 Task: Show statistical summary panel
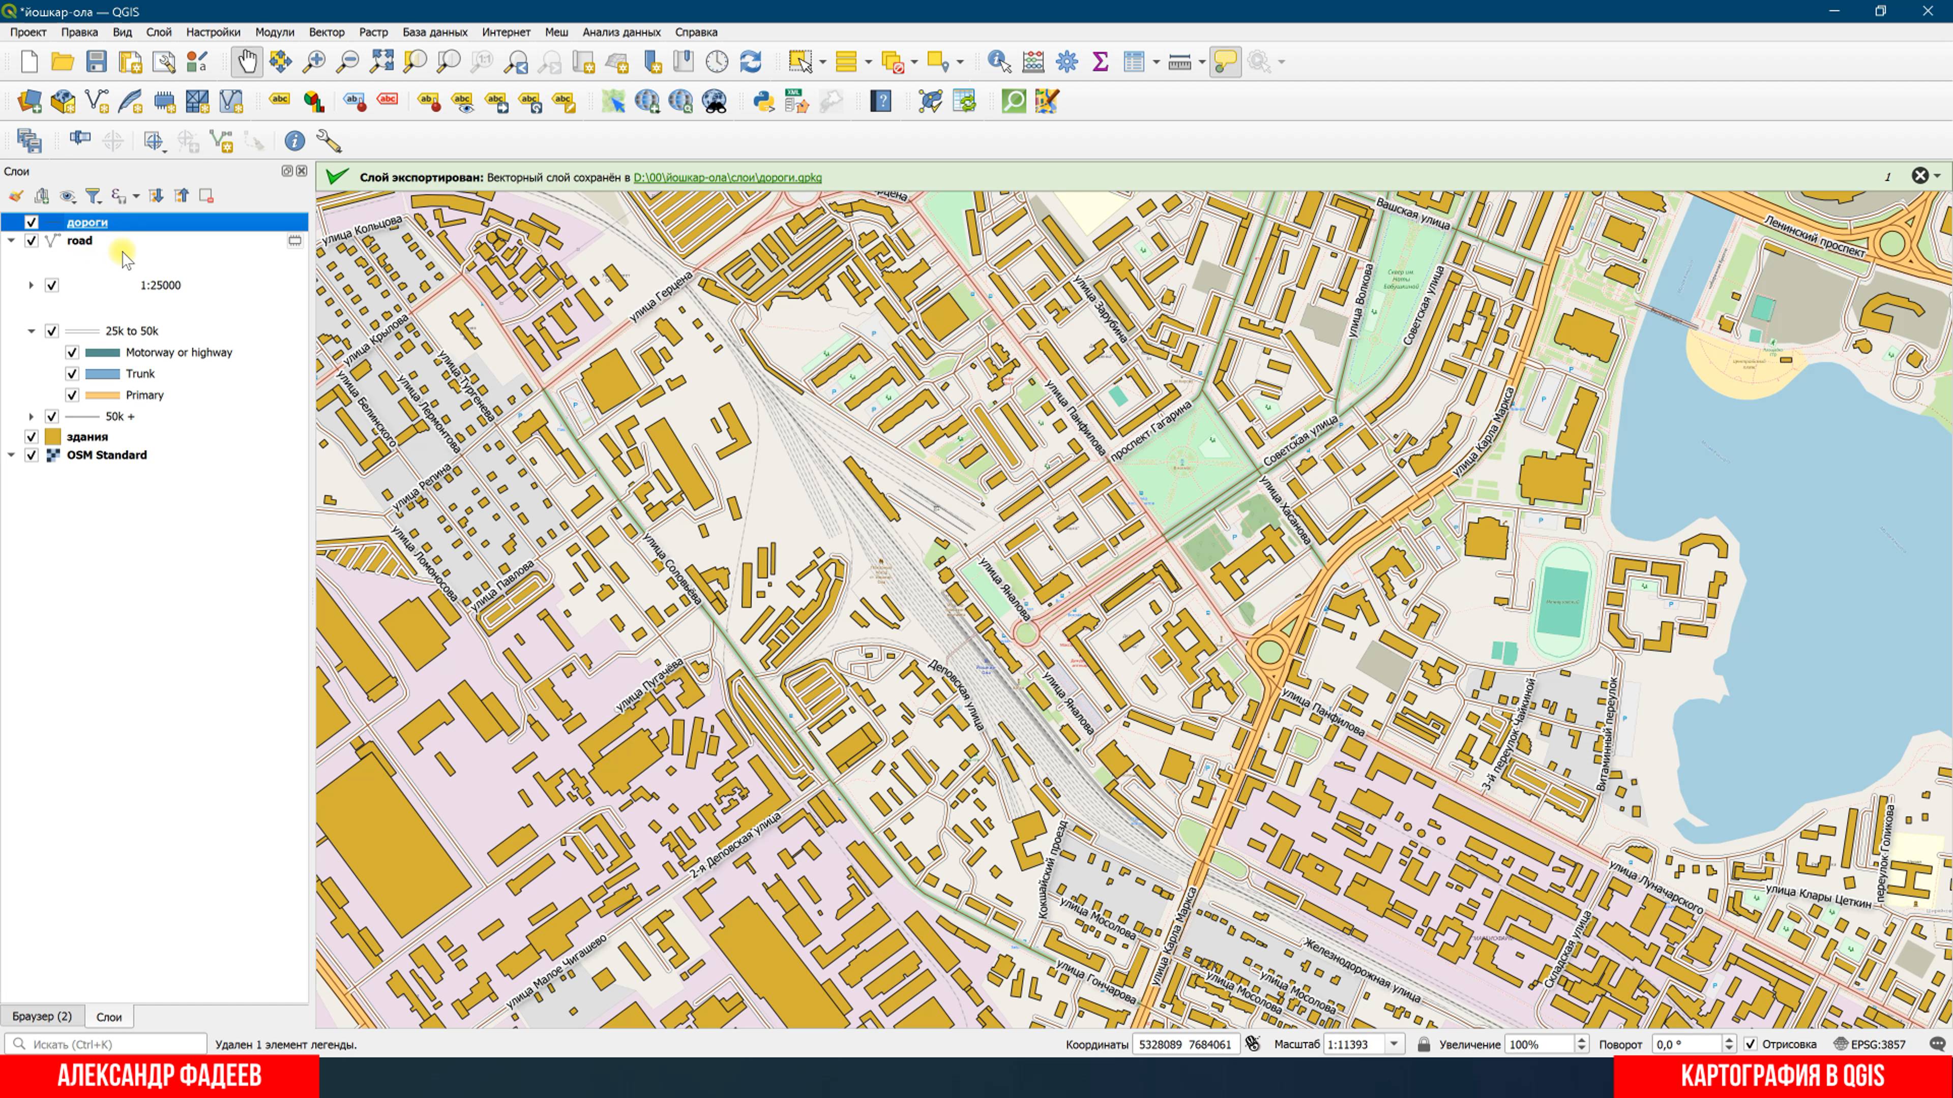(1100, 62)
